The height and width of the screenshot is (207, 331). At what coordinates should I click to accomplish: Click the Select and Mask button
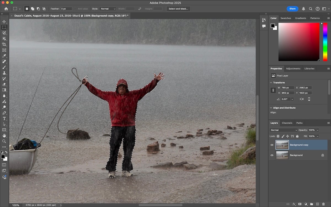point(178,9)
